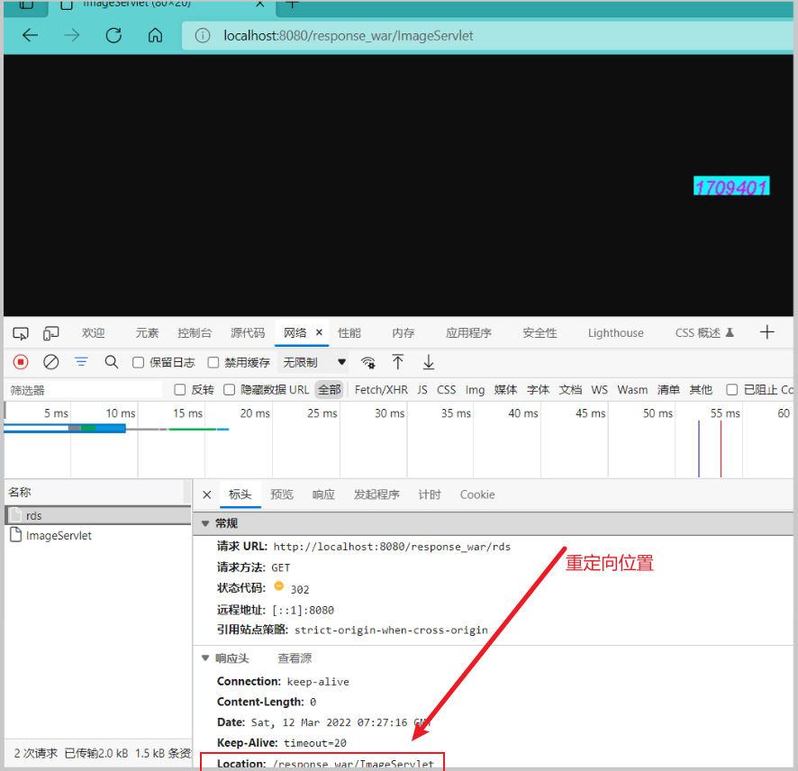Switch to the 预览 detail tab
This screenshot has height=771, width=798.
tap(282, 494)
